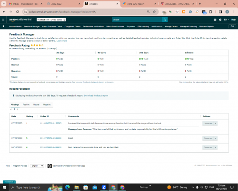Open Program Policies footer link
The height and width of the screenshot is (191, 238).
(x=20, y=166)
